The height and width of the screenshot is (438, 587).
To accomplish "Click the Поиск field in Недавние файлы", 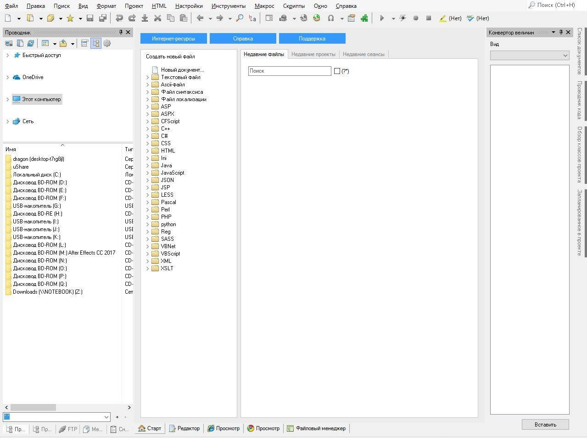I will click(x=290, y=71).
